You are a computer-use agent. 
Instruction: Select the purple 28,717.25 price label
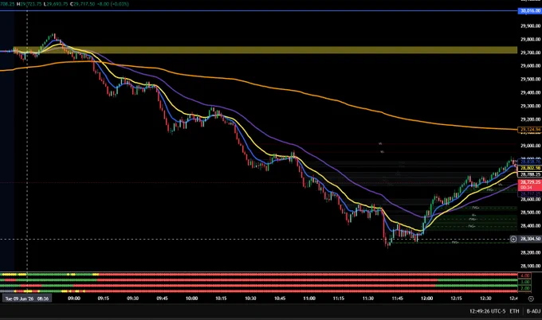click(529, 194)
